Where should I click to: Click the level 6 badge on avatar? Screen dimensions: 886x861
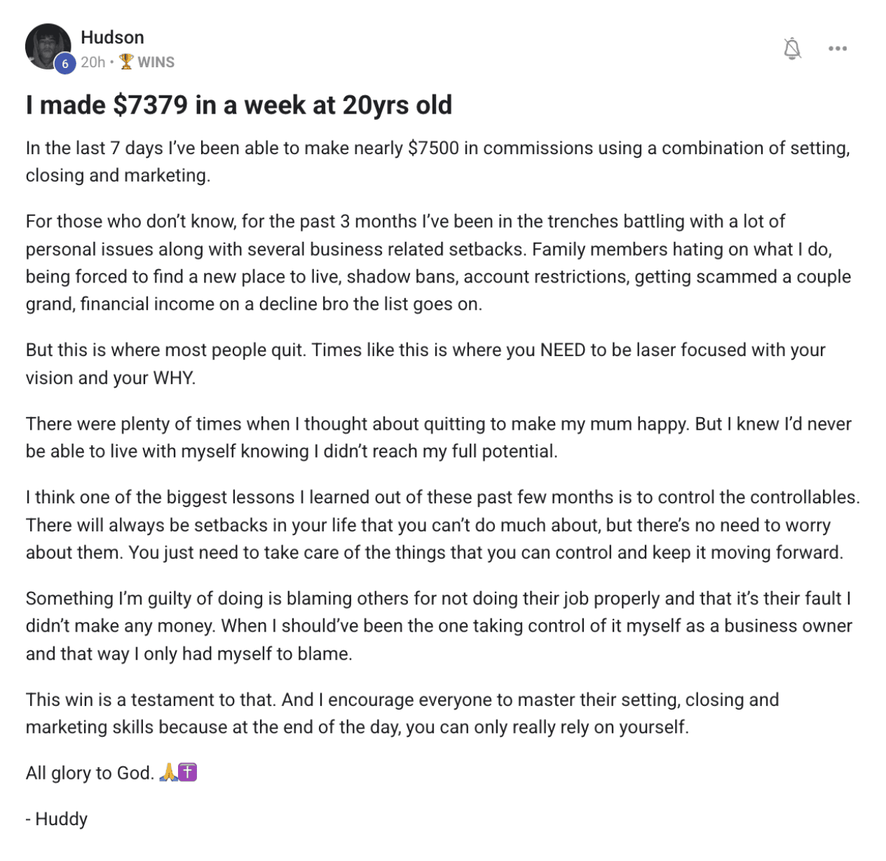click(64, 63)
